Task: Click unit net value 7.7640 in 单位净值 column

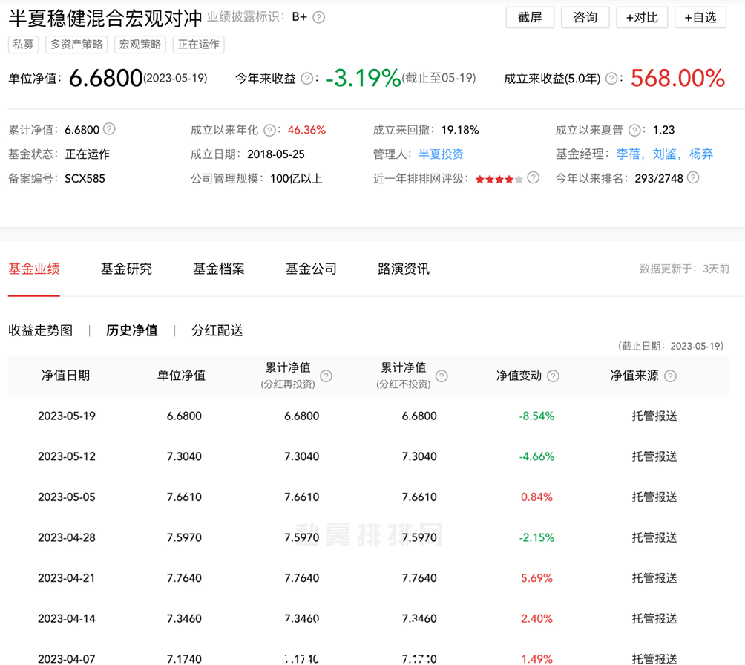Action: click(184, 578)
